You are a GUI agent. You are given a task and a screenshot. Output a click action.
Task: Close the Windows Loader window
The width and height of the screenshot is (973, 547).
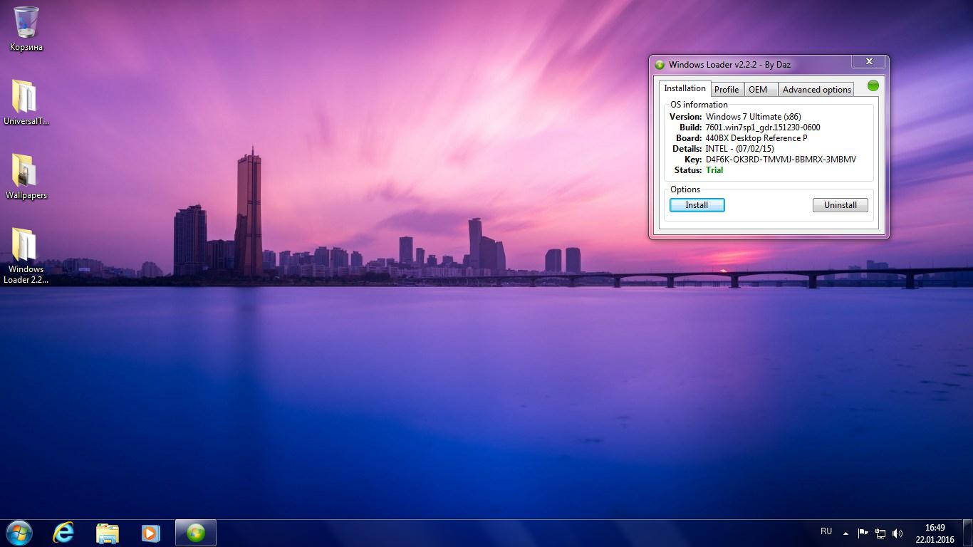click(x=869, y=62)
